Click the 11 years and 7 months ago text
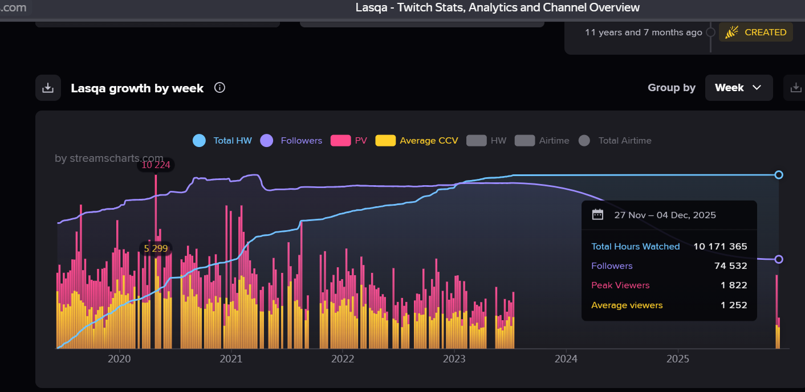 click(x=644, y=32)
